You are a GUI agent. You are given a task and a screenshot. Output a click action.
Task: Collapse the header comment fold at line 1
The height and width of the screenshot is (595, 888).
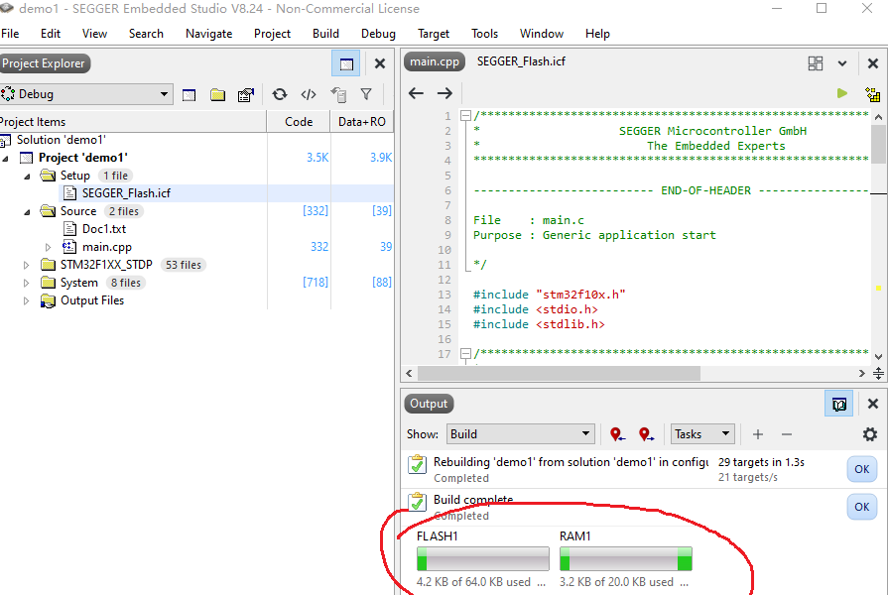(465, 115)
